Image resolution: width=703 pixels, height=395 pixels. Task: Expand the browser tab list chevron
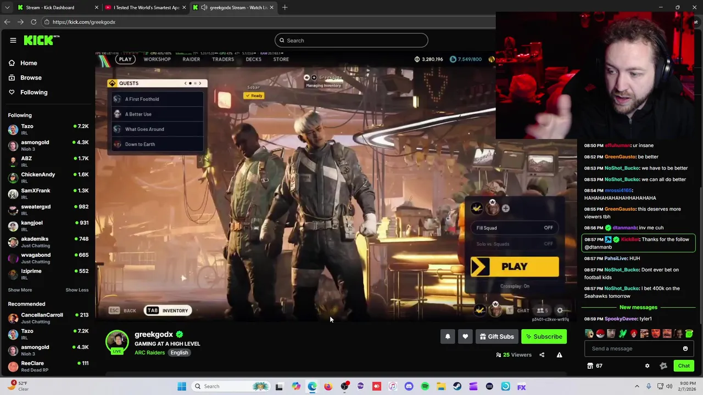[7, 7]
